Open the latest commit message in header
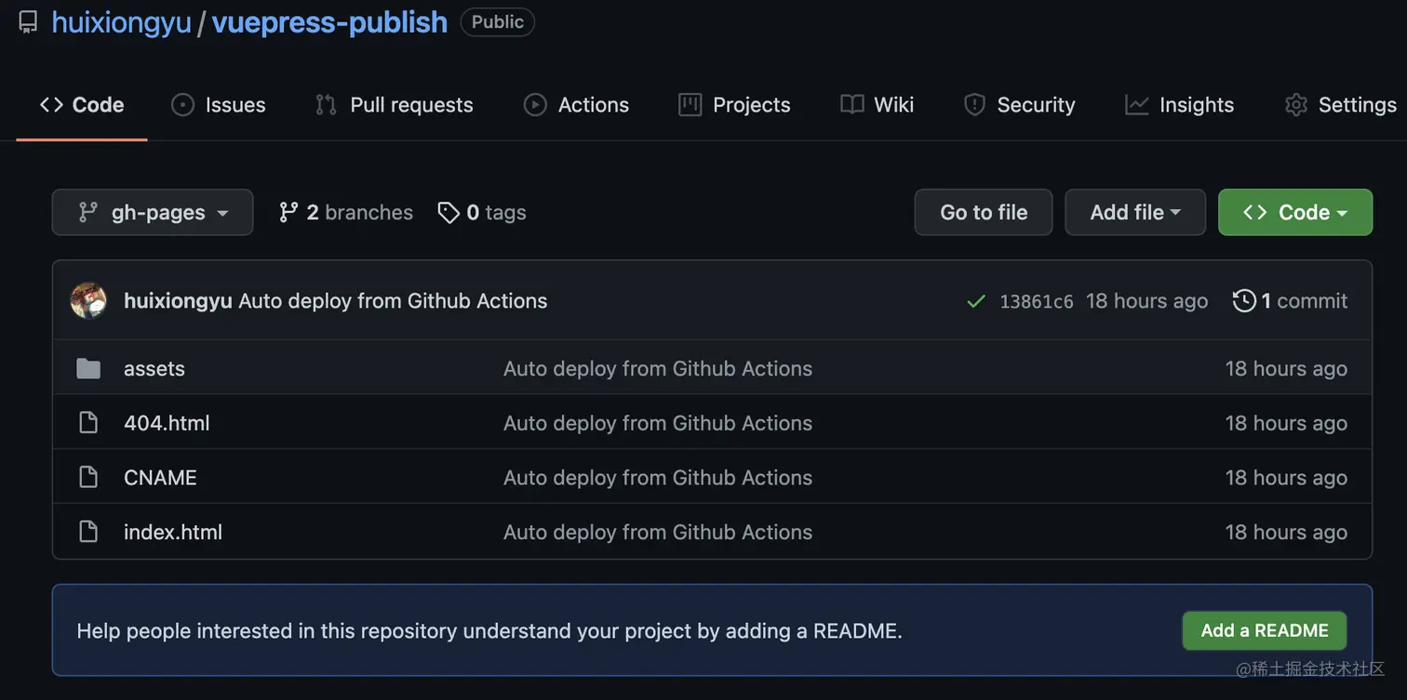 click(x=393, y=300)
